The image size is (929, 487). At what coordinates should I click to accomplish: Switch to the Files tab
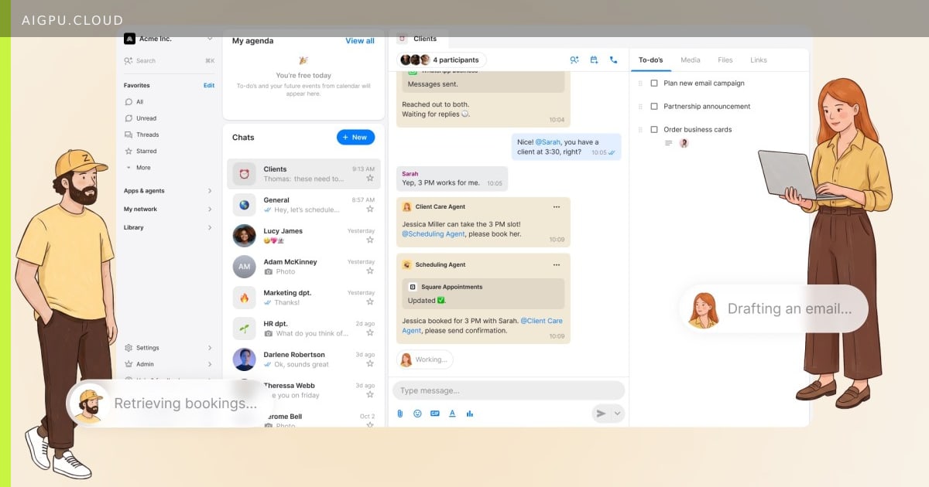point(725,60)
